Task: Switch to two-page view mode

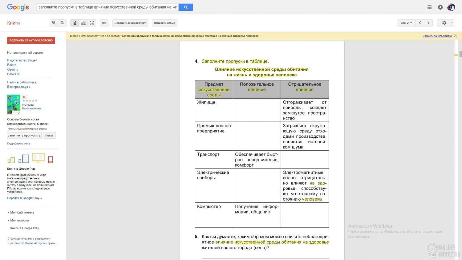Action: point(83,23)
